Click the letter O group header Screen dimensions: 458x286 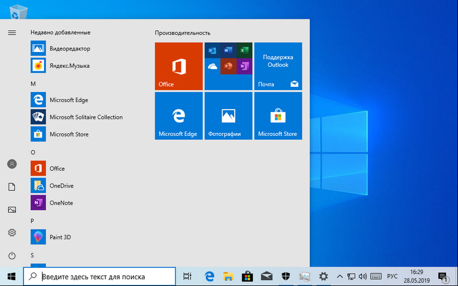click(x=33, y=152)
